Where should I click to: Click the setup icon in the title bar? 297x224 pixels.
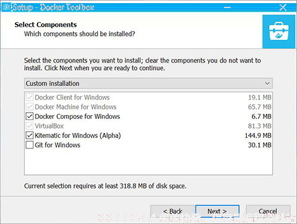(x=6, y=7)
